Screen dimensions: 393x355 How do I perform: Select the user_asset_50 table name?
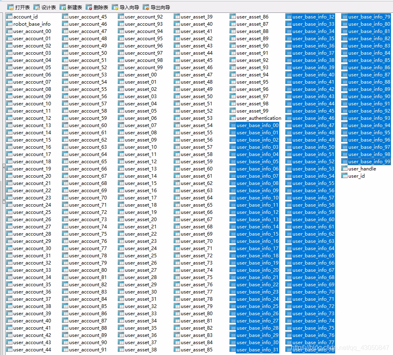pos(197,96)
